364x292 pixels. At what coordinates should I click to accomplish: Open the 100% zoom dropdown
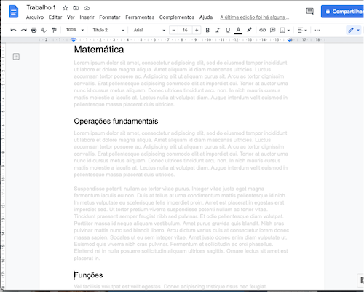pyautogui.click(x=75, y=30)
